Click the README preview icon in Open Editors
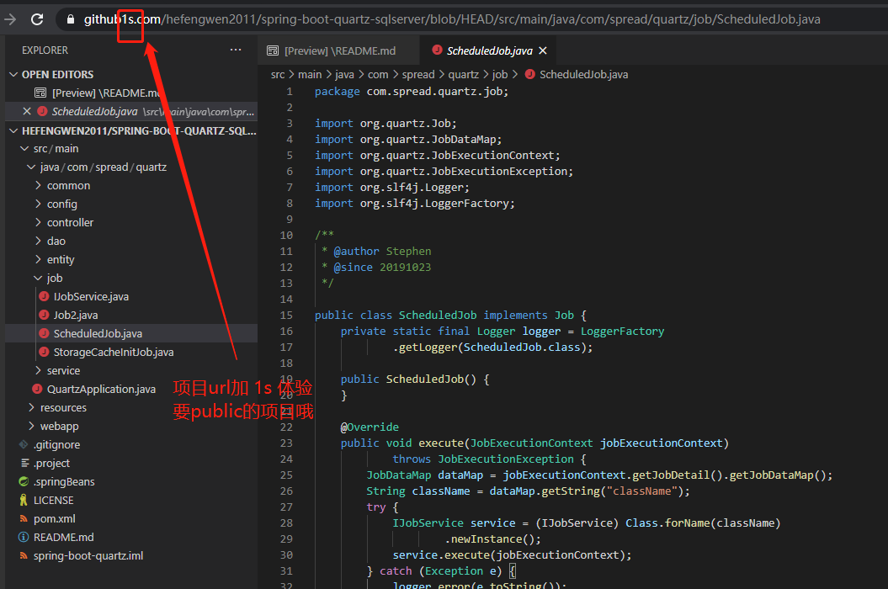This screenshot has width=888, height=589. [40, 93]
